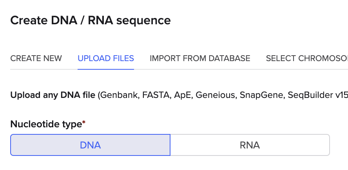This screenshot has height=170, width=348.
Task: Switch nucleotide type to RNA
Action: [x=250, y=145]
